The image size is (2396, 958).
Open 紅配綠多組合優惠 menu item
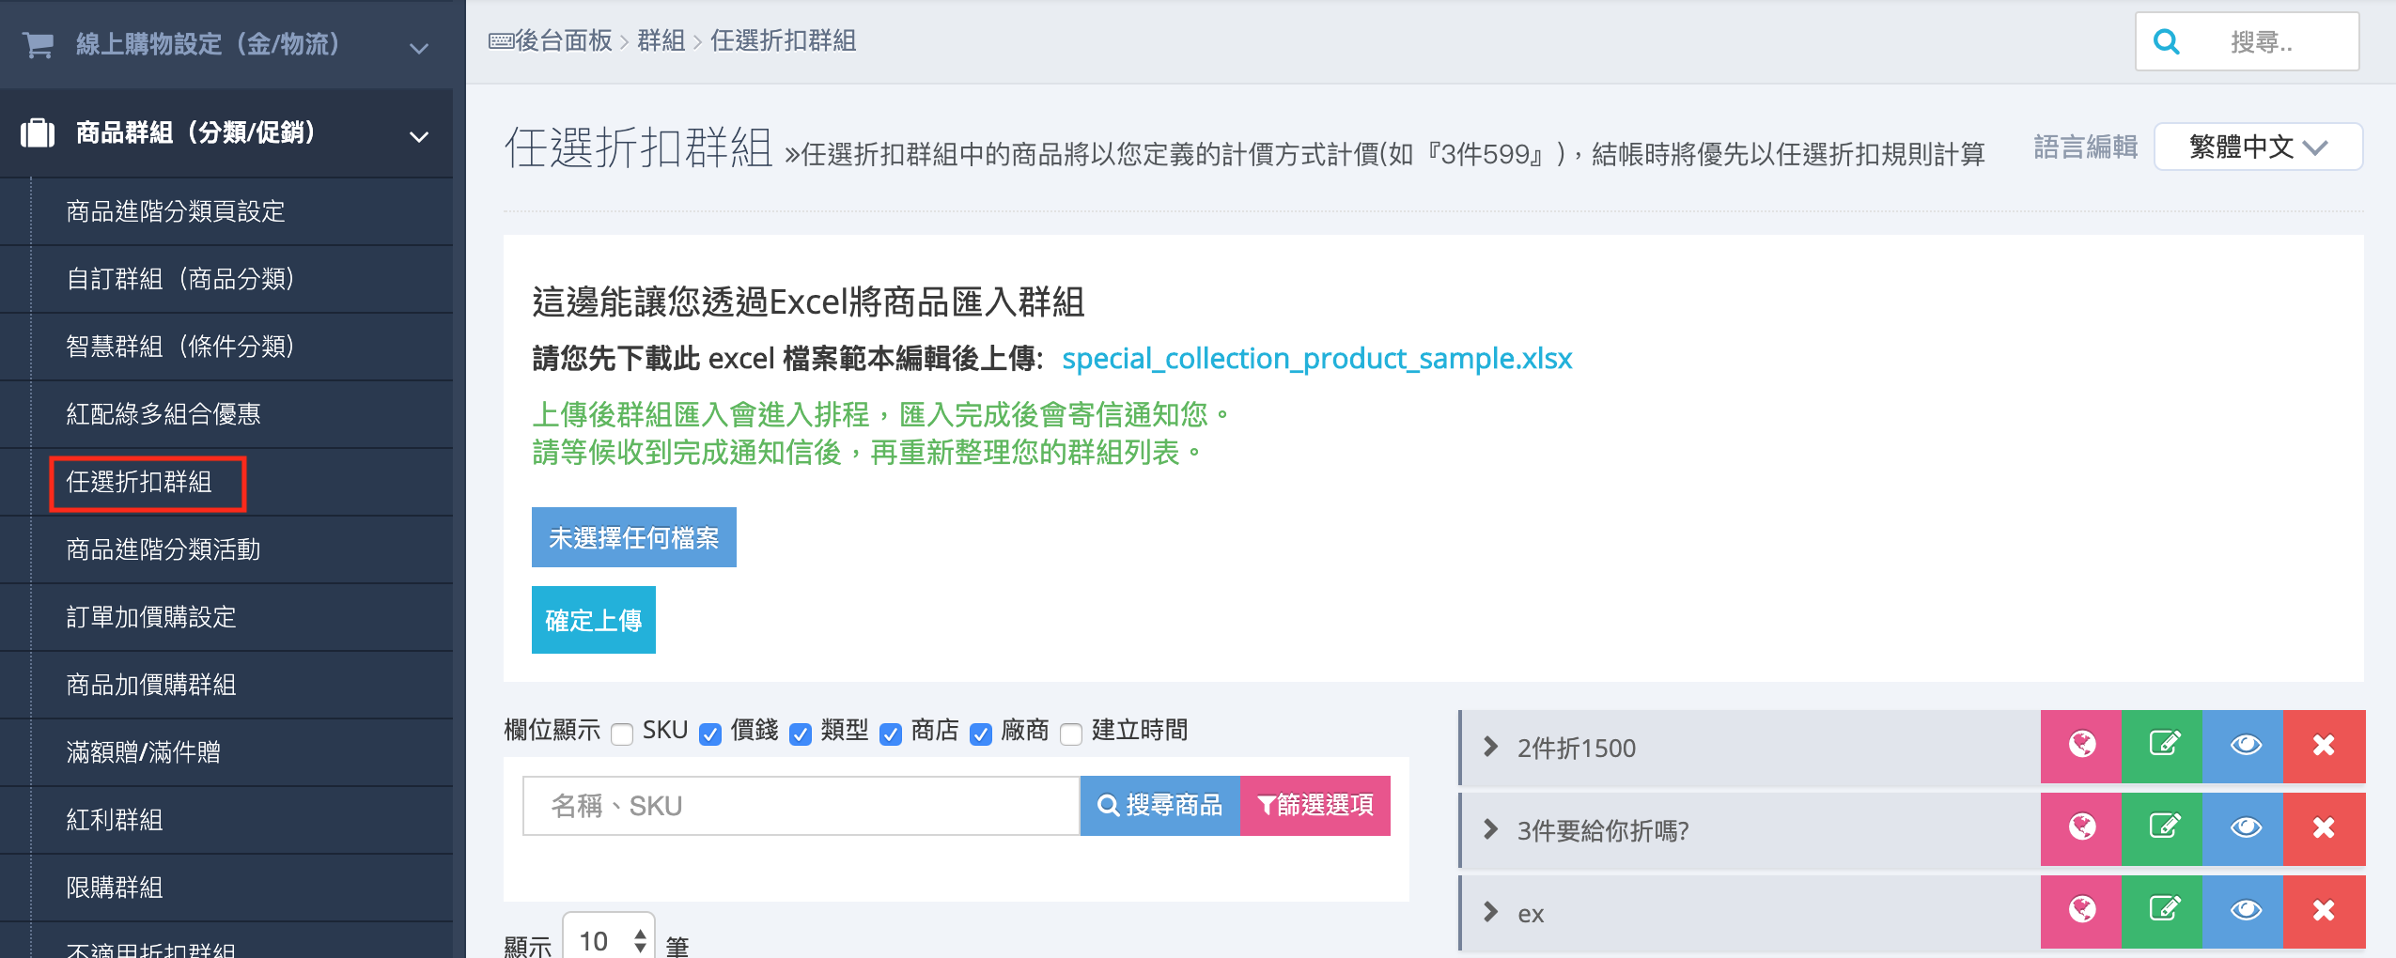point(163,414)
